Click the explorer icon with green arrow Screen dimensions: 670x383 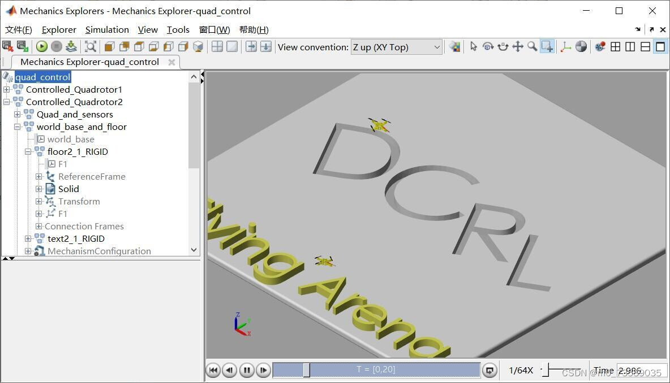click(x=22, y=46)
